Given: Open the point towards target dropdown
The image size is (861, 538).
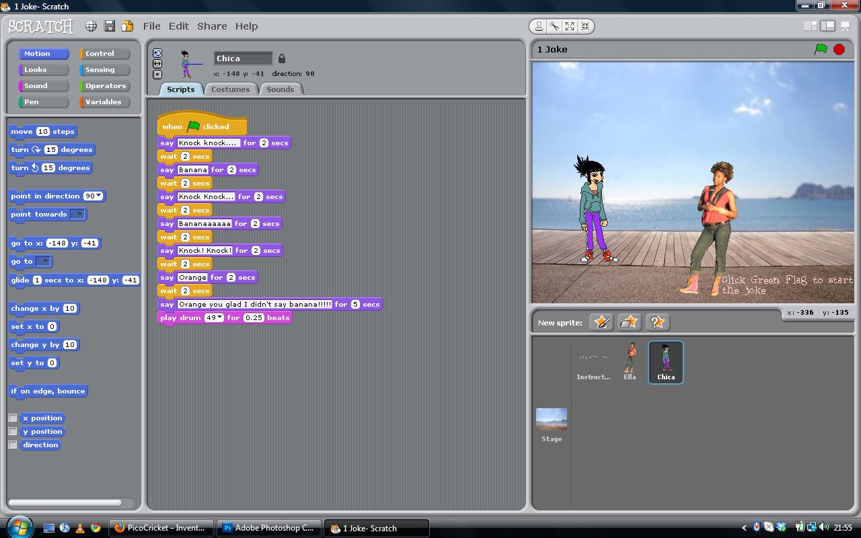Looking at the screenshot, I should [78, 215].
